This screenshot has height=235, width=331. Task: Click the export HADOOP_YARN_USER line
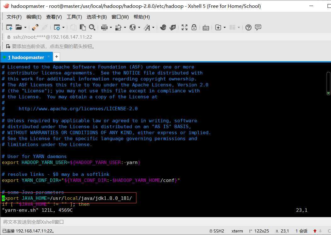point(71,162)
